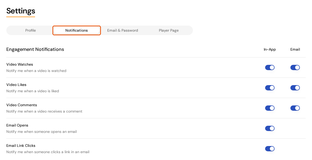Click the In-App column header

click(270, 49)
